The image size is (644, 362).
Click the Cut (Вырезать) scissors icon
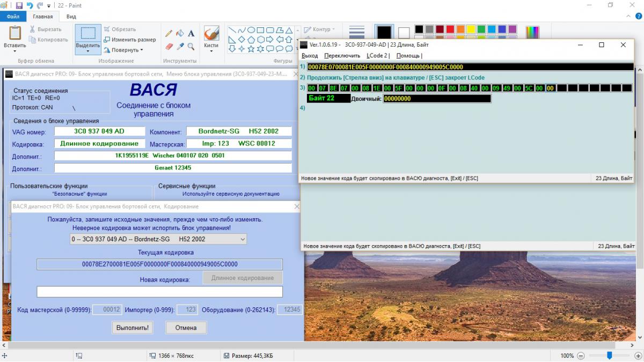[33, 29]
